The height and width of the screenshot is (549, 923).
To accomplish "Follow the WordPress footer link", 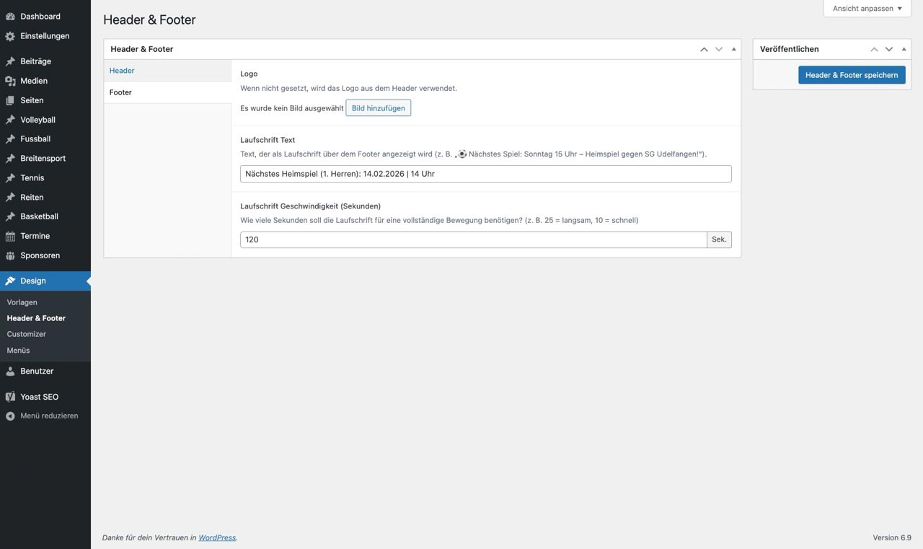I will [x=217, y=537].
